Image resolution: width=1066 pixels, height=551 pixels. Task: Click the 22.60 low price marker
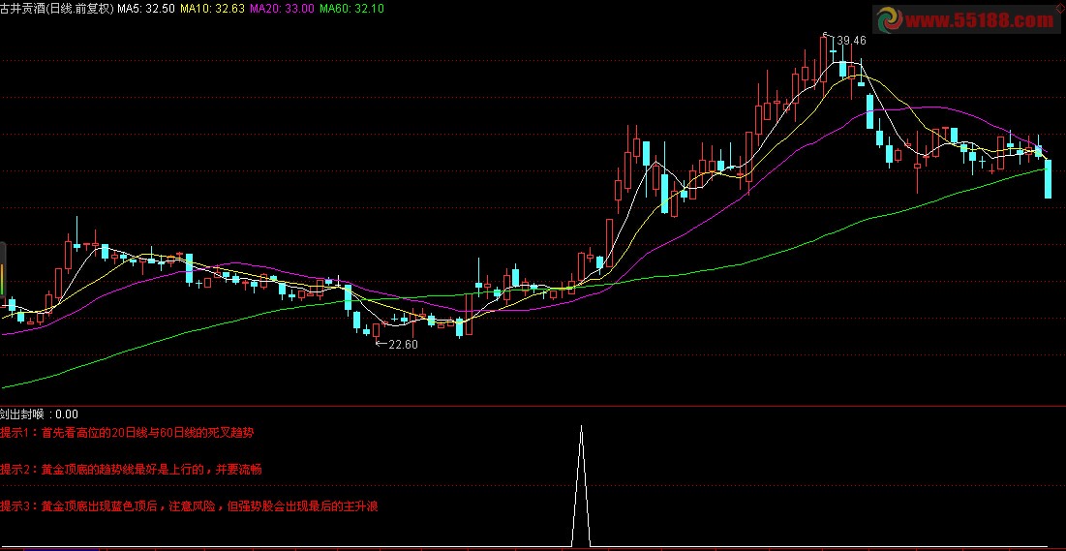(x=403, y=344)
